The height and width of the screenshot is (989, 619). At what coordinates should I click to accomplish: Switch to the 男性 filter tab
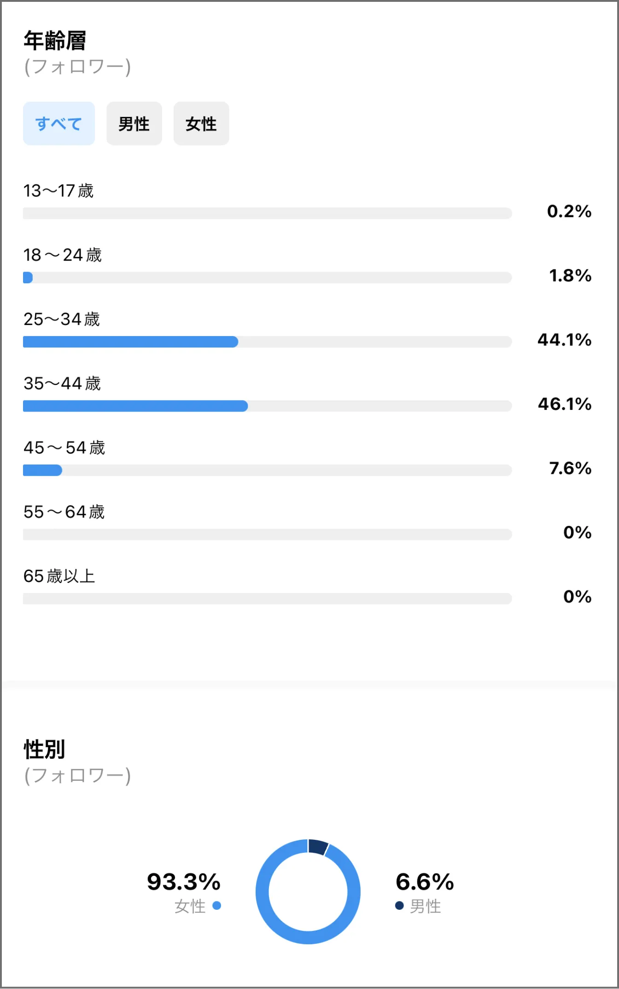[x=134, y=123]
